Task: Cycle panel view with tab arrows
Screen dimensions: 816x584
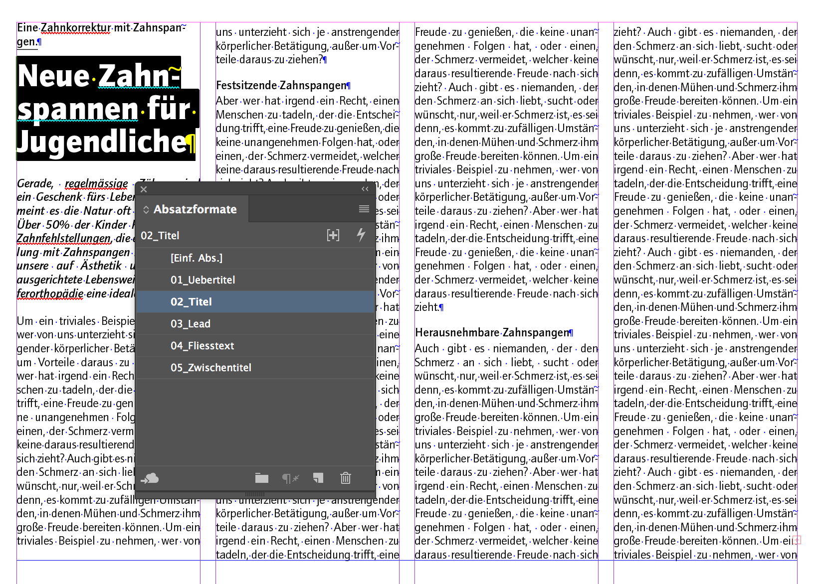Action: [x=146, y=210]
